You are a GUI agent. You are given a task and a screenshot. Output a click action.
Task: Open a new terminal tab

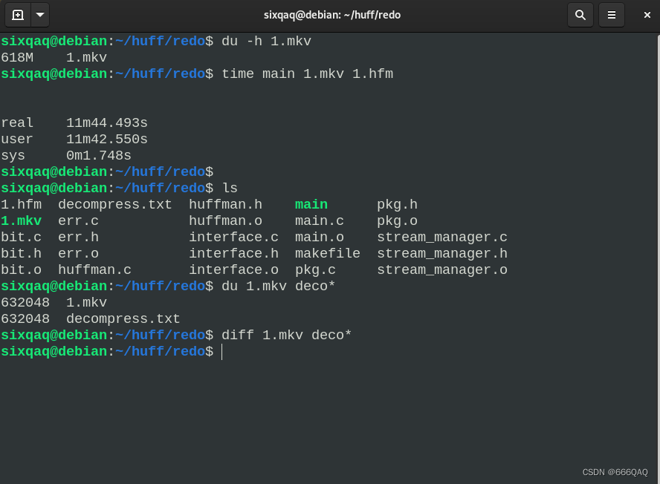coord(18,15)
